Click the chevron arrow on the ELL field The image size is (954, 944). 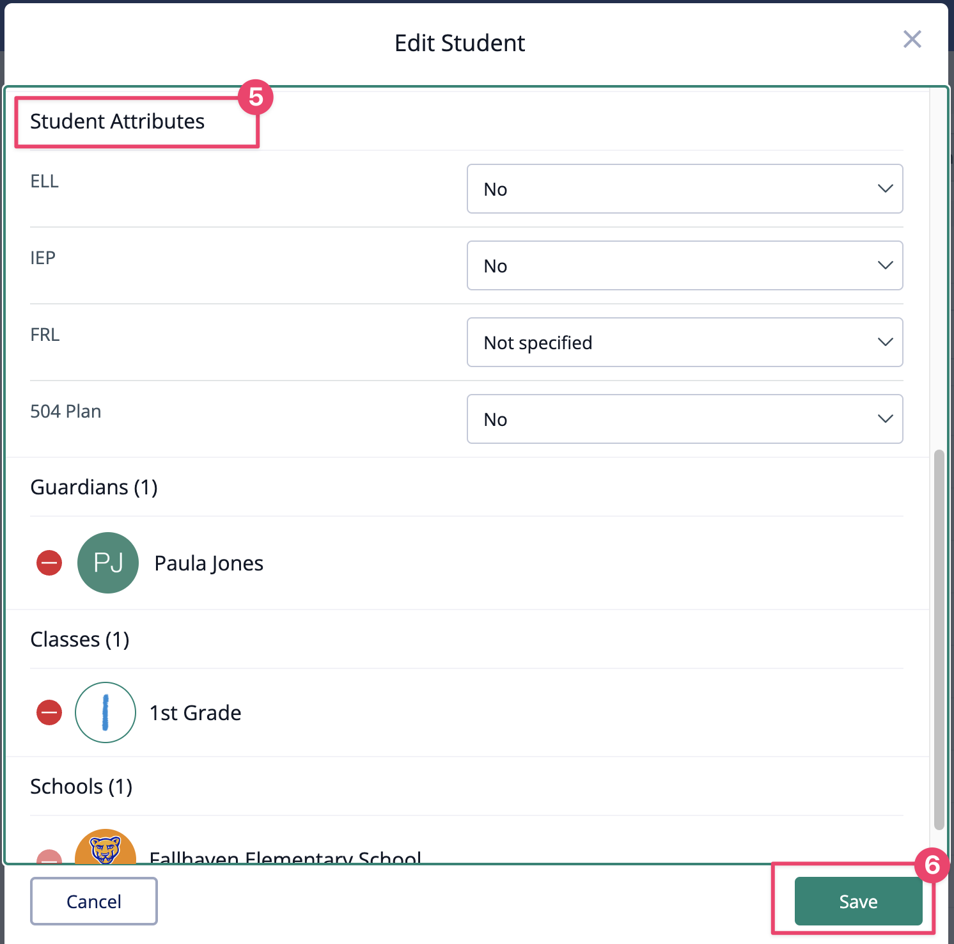point(885,189)
